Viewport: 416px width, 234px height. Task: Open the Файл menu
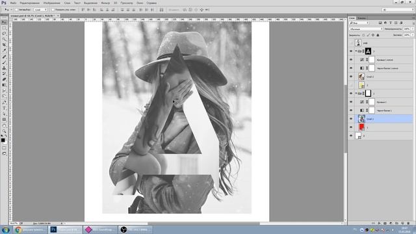click(x=13, y=3)
